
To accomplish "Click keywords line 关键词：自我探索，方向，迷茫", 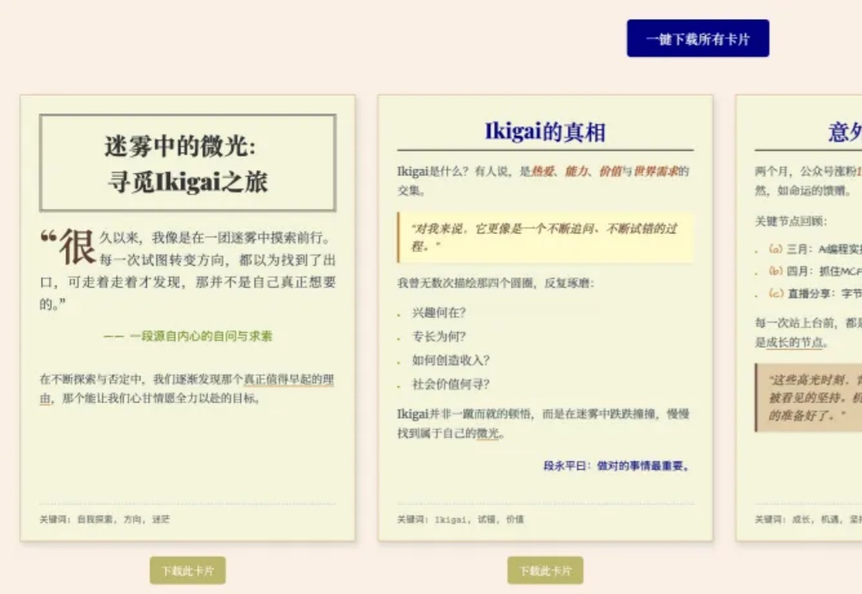I will [x=105, y=519].
